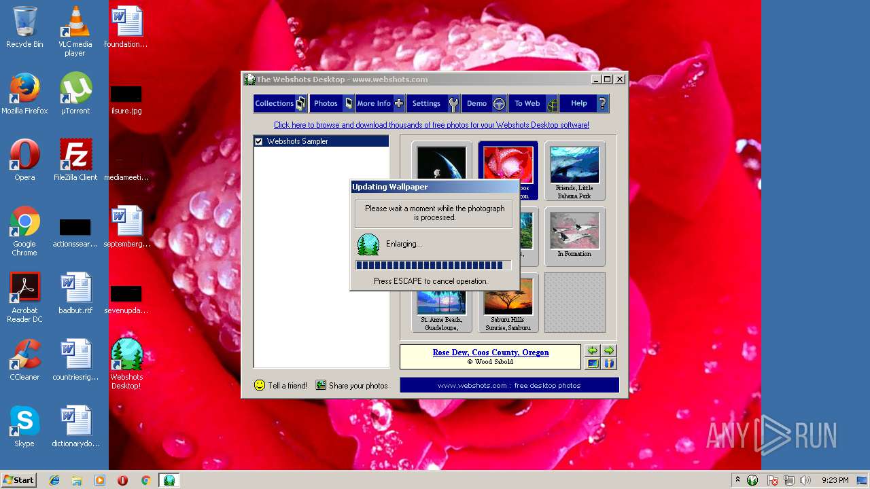Open the Acrobat Reader DC desktop icon
The image size is (870, 489).
(x=24, y=297)
